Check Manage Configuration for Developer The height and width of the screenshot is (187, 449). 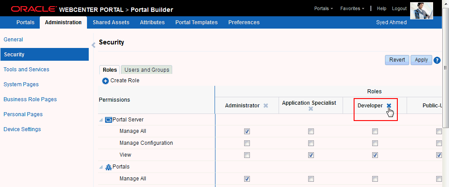374,143
